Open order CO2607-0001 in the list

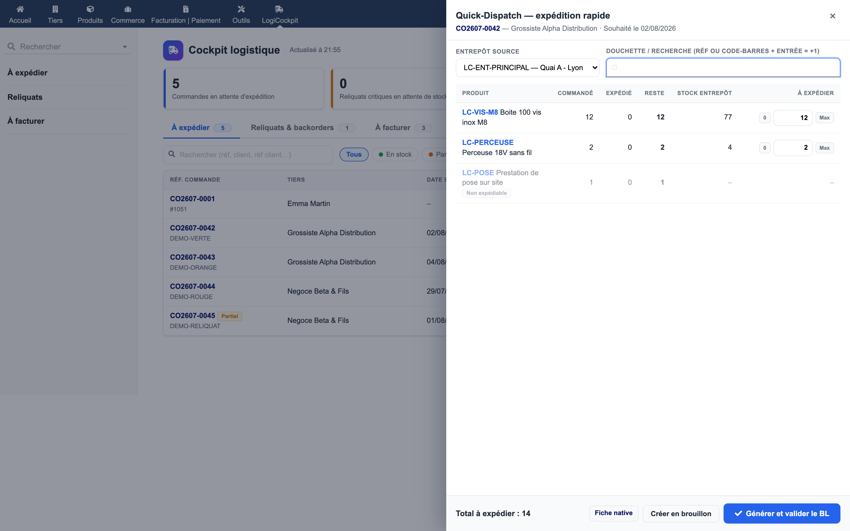tap(192, 199)
